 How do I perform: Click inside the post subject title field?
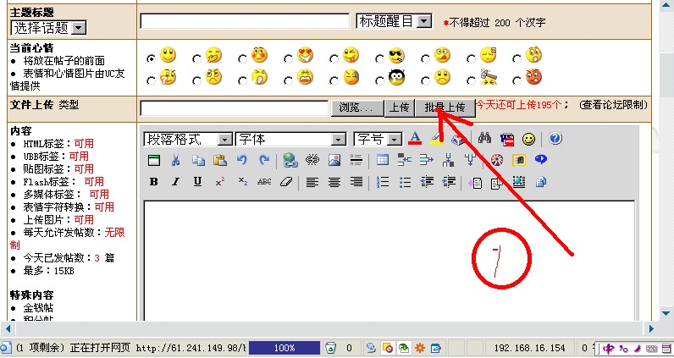tap(245, 21)
